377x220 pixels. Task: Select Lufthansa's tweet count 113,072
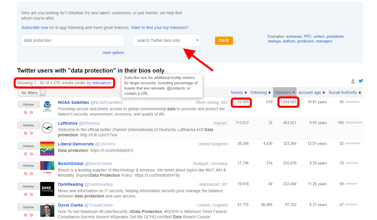pos(242,123)
